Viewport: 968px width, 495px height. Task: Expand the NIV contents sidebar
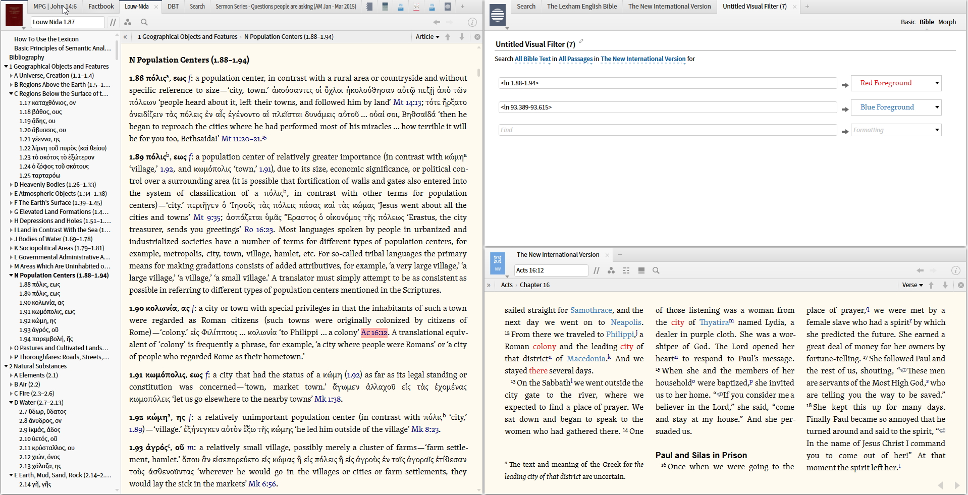coord(489,285)
